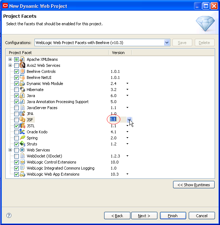Click the Oracle Kodo facet icon

pyautogui.click(x=22, y=132)
